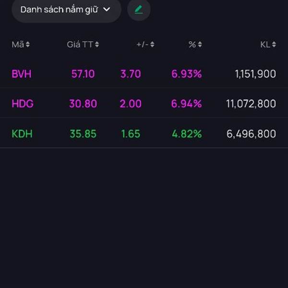Open the BVH stock row
The height and width of the screenshot is (288, 288).
click(x=144, y=74)
